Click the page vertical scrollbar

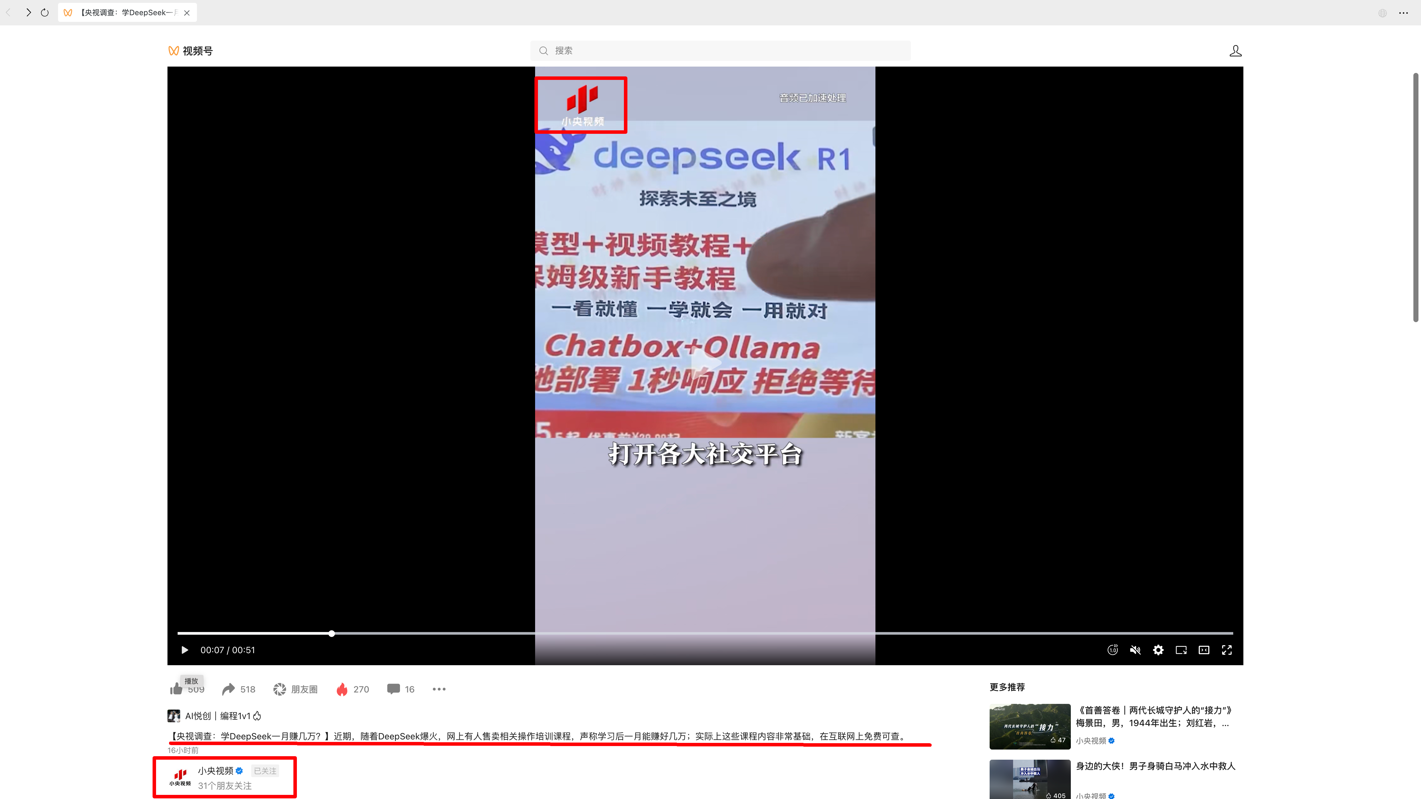[1416, 197]
